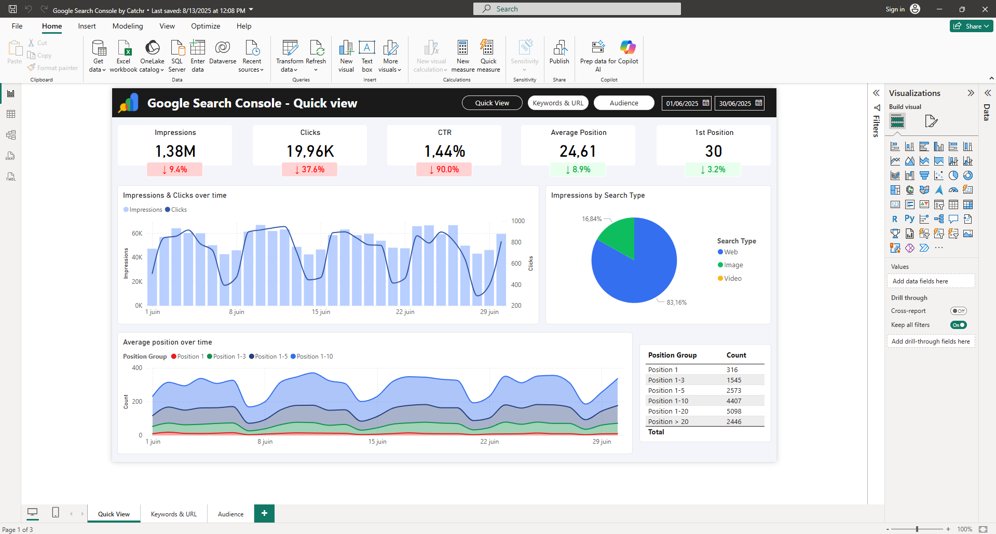Switch to the Insert ribbon tab
Screen dimensions: 996x534
click(87, 26)
